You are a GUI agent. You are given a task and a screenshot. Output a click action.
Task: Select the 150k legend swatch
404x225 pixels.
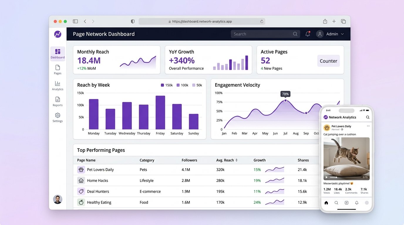pyautogui.click(x=162, y=85)
